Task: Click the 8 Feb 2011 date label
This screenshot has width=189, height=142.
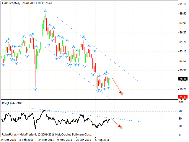Action: (x=26, y=140)
